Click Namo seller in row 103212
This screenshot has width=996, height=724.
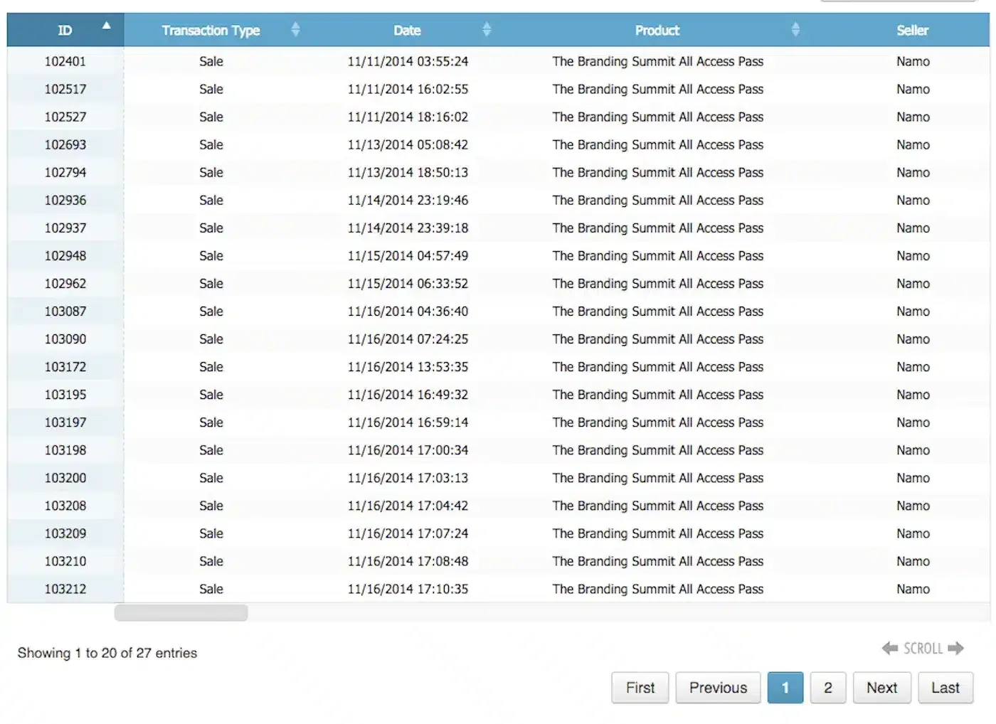pyautogui.click(x=913, y=588)
